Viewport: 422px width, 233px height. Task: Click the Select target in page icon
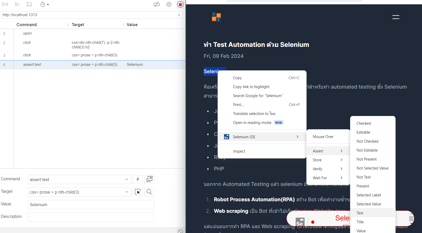point(138,192)
